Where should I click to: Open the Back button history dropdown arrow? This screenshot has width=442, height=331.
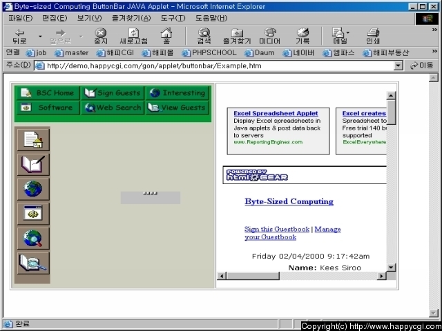point(40,37)
